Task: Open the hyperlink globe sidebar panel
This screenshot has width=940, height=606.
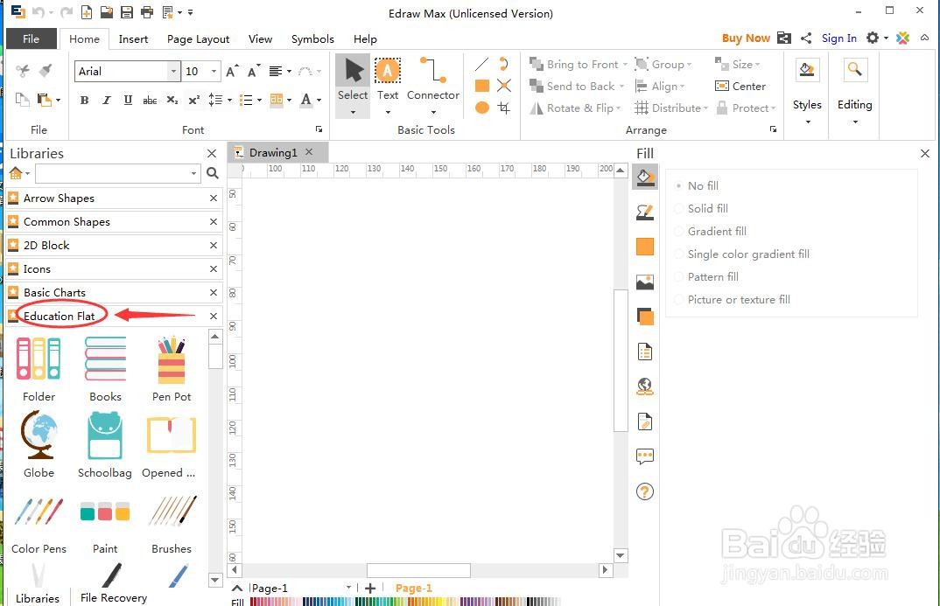Action: [x=644, y=387]
